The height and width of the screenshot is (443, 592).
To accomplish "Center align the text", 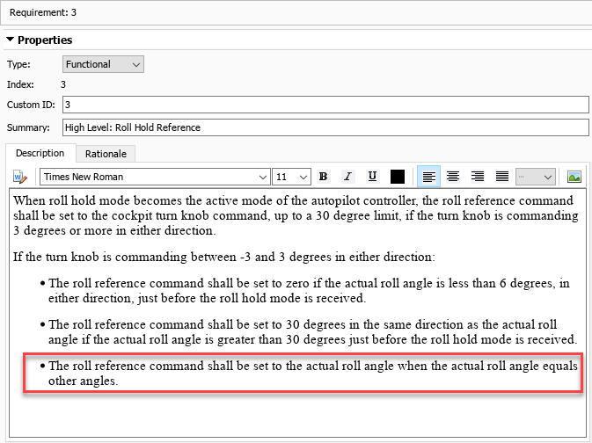I will click(453, 176).
